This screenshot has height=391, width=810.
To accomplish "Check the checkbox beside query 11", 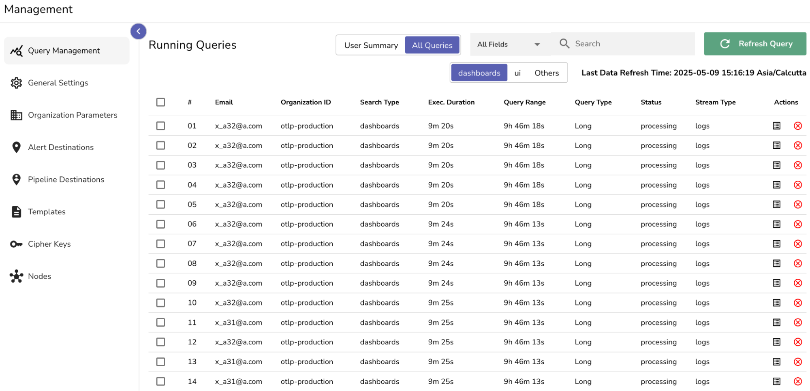I will (160, 322).
